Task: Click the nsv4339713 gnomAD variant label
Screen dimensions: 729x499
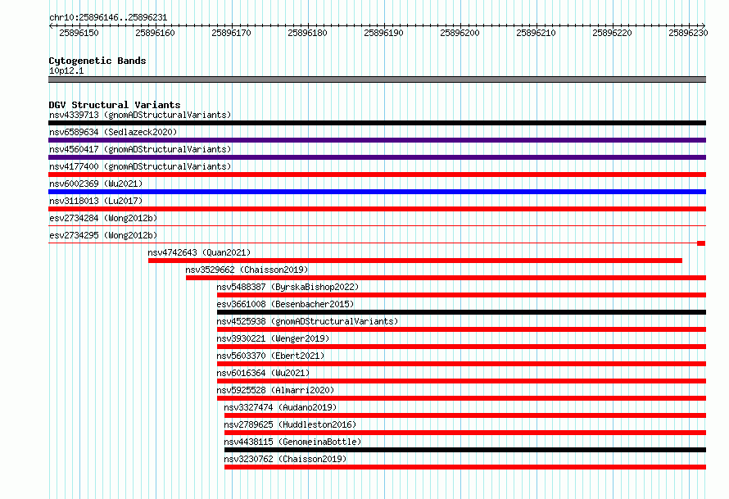Action: (x=140, y=115)
